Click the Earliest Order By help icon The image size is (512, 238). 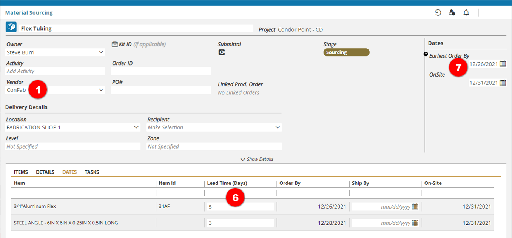[426, 54]
